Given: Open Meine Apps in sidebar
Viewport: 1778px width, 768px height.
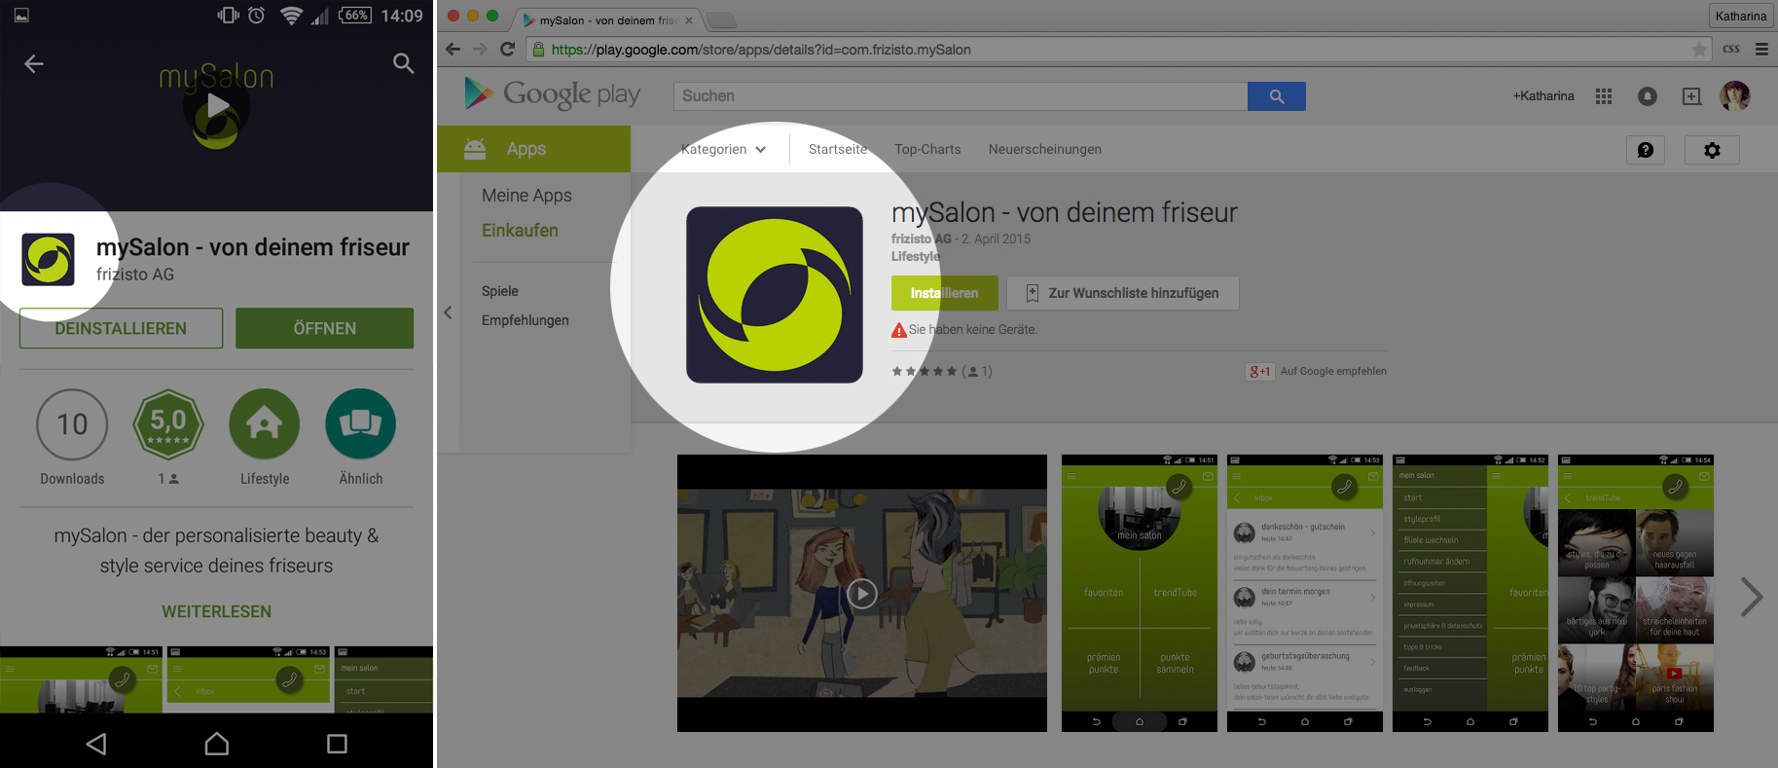Looking at the screenshot, I should [526, 196].
